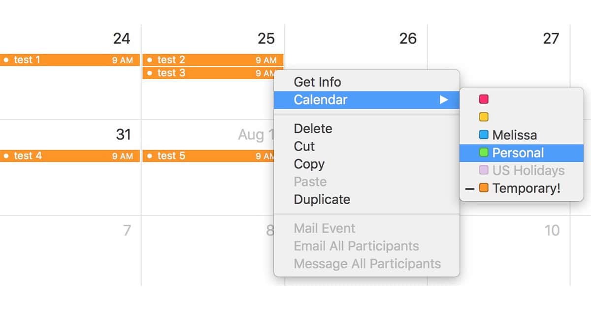Click the green Personal color square
Viewport: 591px width, 310px height.
coord(484,153)
